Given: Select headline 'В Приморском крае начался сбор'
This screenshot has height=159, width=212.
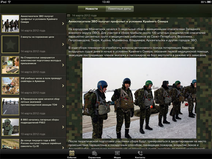Looking at the screenshot, I should click(x=40, y=102).
